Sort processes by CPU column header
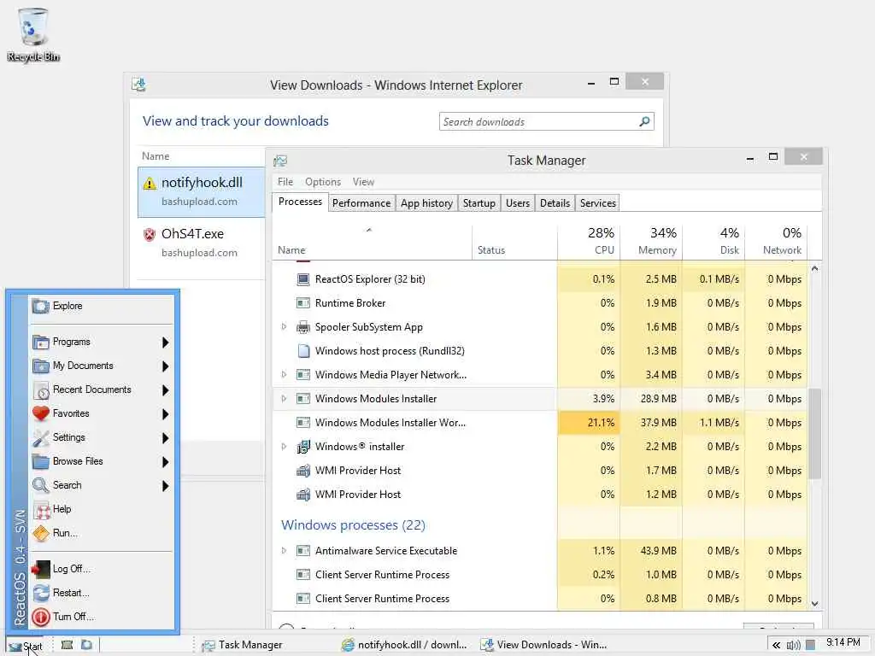This screenshot has height=656, width=875. [588, 242]
